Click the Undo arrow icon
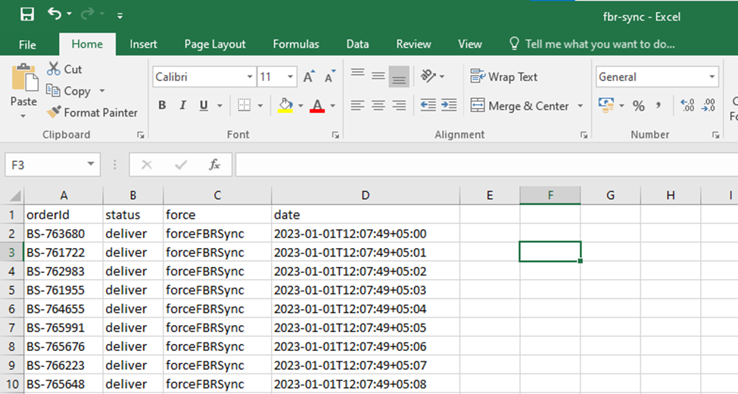This screenshot has width=738, height=394. coord(54,14)
